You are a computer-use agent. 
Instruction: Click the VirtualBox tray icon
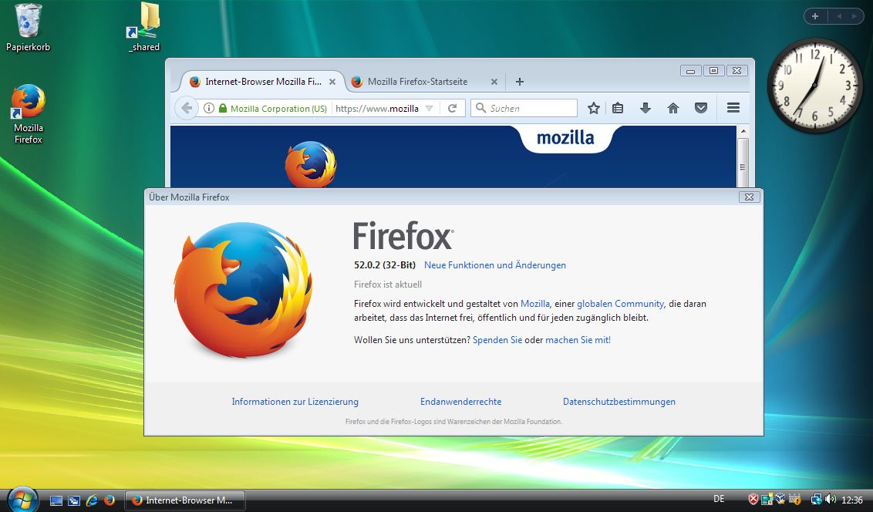coord(780,499)
